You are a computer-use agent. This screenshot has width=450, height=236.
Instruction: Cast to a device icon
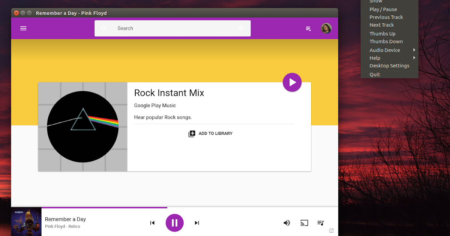click(x=304, y=223)
